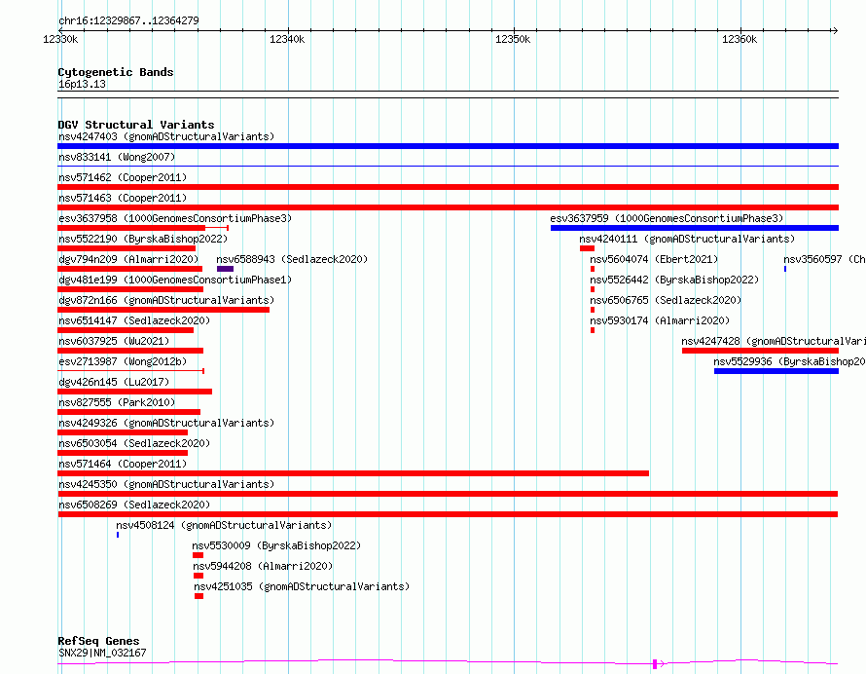Select the purple nsv6588943 variant bar
Screen dimensions: 866x674
226,269
